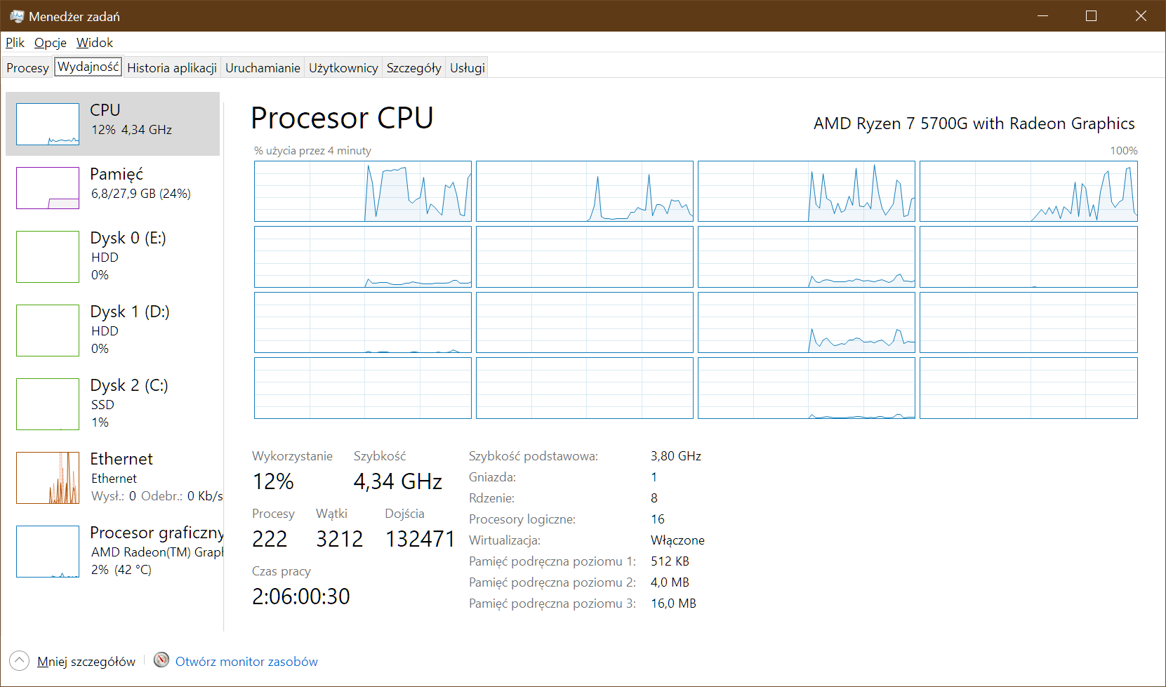This screenshot has width=1166, height=687.
Task: Select the Dysk 0 (E:) graph thumbnail
Action: point(48,257)
